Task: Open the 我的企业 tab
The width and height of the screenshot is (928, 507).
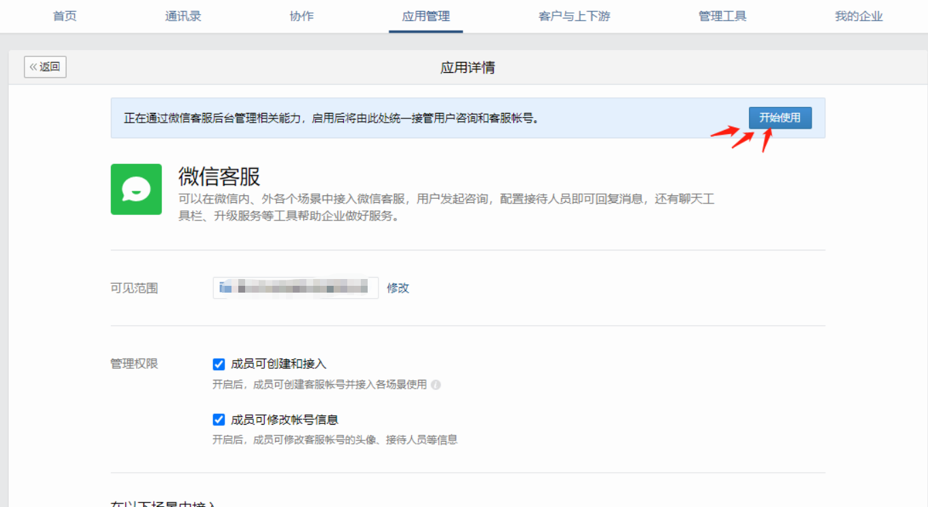Action: point(859,16)
